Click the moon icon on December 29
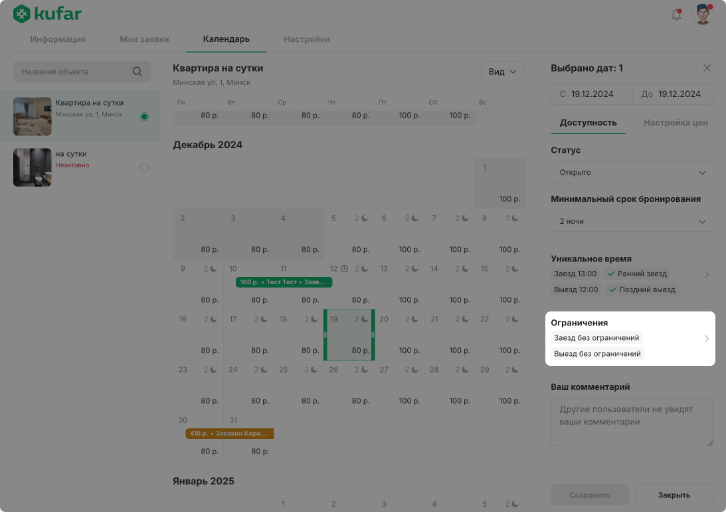 tap(515, 369)
